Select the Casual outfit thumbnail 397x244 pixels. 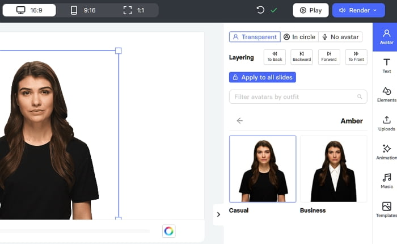click(x=263, y=169)
